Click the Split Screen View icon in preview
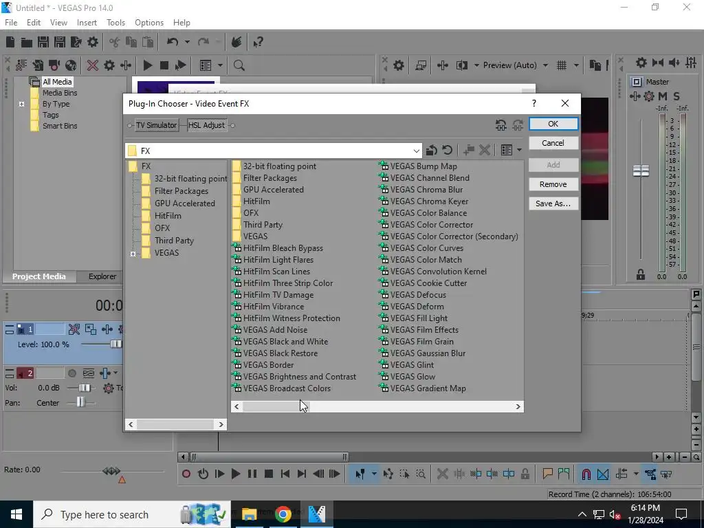Viewport: 704px width, 528px height. pos(461,65)
